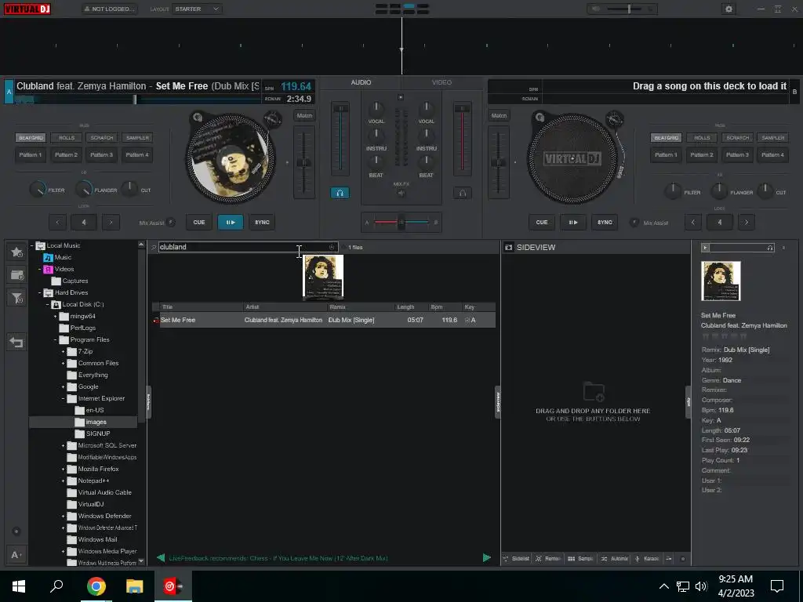Select Set Me Free track row

tap(324, 320)
